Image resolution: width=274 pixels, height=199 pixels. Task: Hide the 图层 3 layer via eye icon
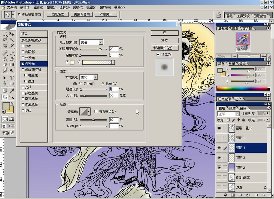[x=219, y=158]
